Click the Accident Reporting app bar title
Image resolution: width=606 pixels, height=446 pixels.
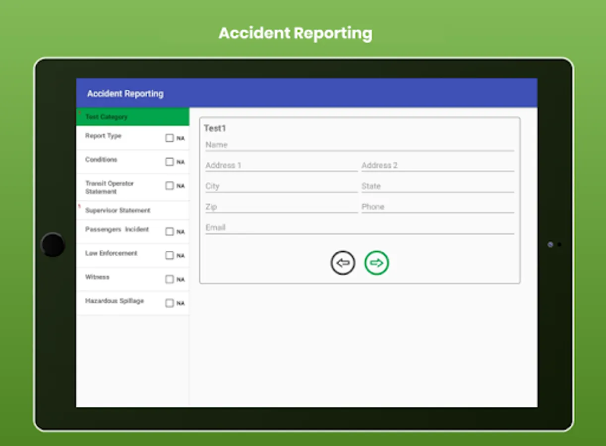(x=125, y=94)
